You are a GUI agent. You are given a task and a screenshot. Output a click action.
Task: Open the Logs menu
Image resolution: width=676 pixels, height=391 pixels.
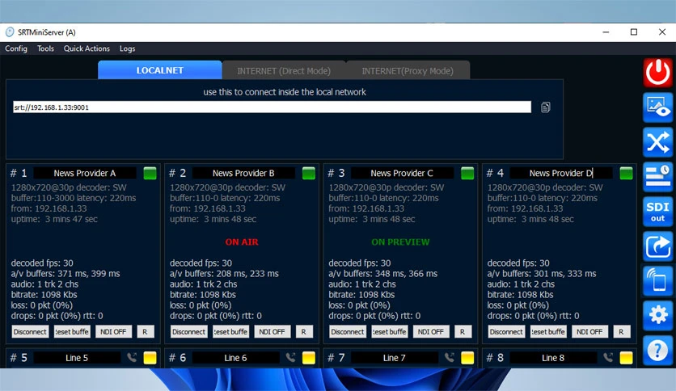pyautogui.click(x=127, y=48)
